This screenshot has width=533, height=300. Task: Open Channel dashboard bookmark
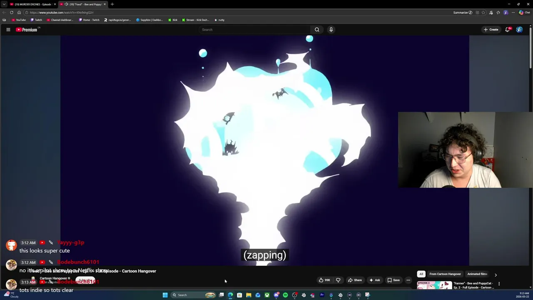pos(60,20)
